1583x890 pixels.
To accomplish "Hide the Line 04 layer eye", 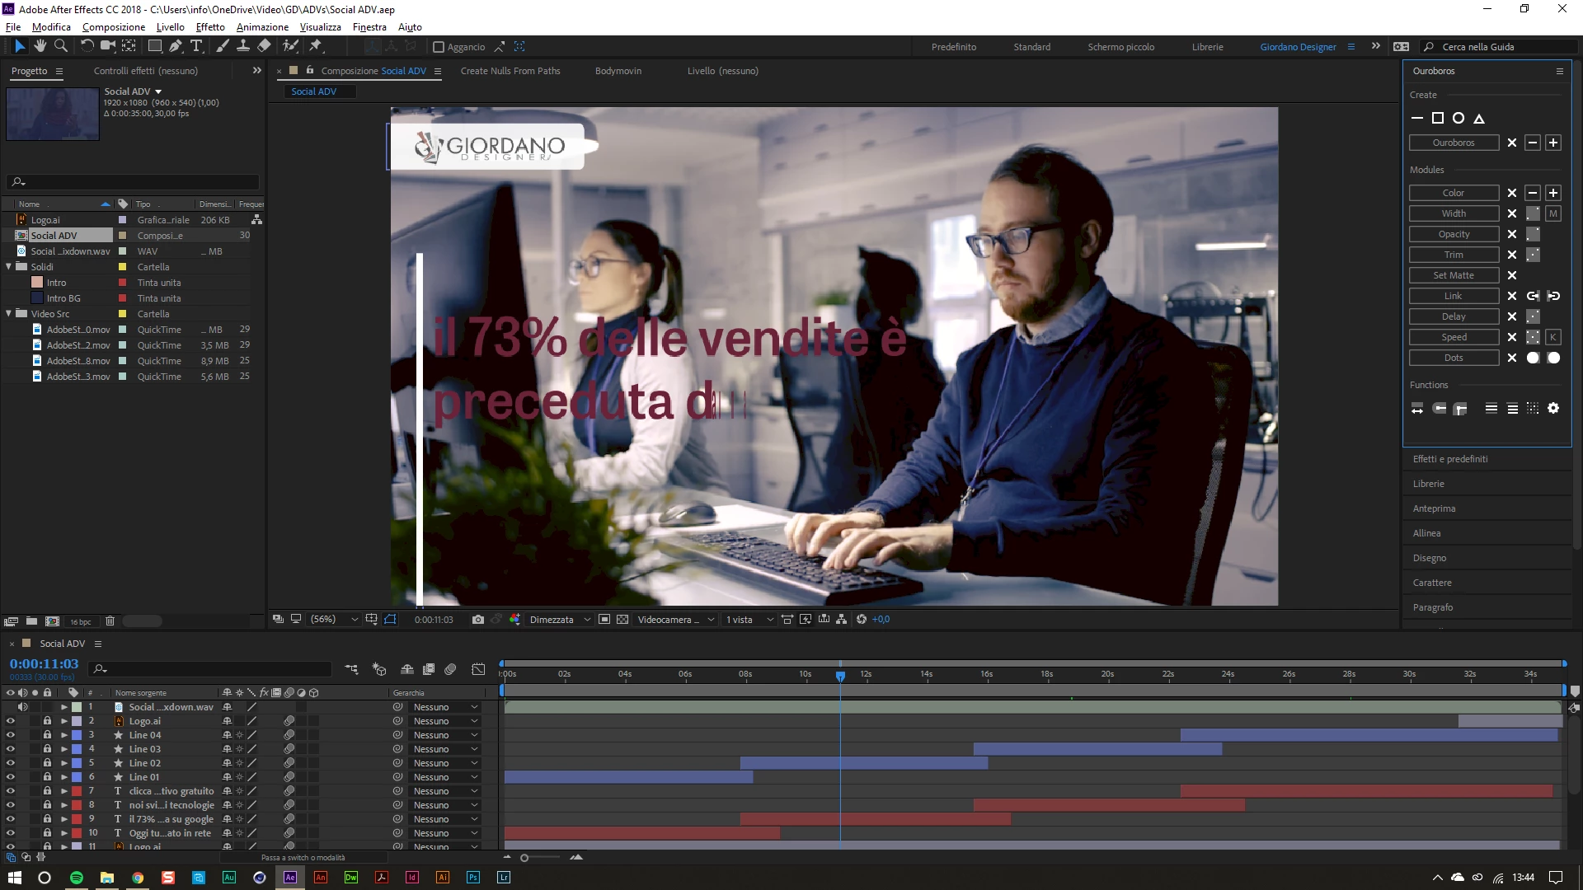I will click(x=11, y=735).
